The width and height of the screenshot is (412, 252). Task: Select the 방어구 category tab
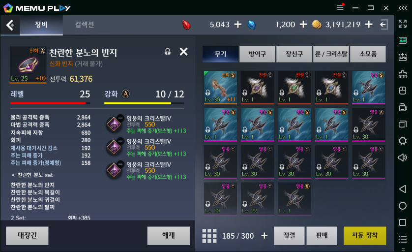pyautogui.click(x=257, y=54)
